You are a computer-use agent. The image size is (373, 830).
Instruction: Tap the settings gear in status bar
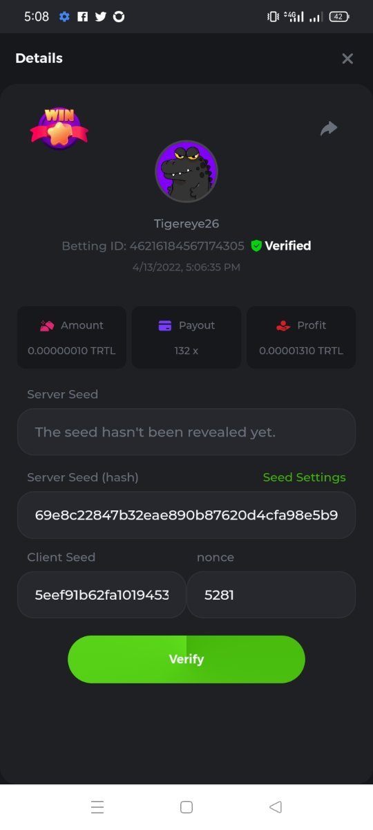[x=64, y=17]
